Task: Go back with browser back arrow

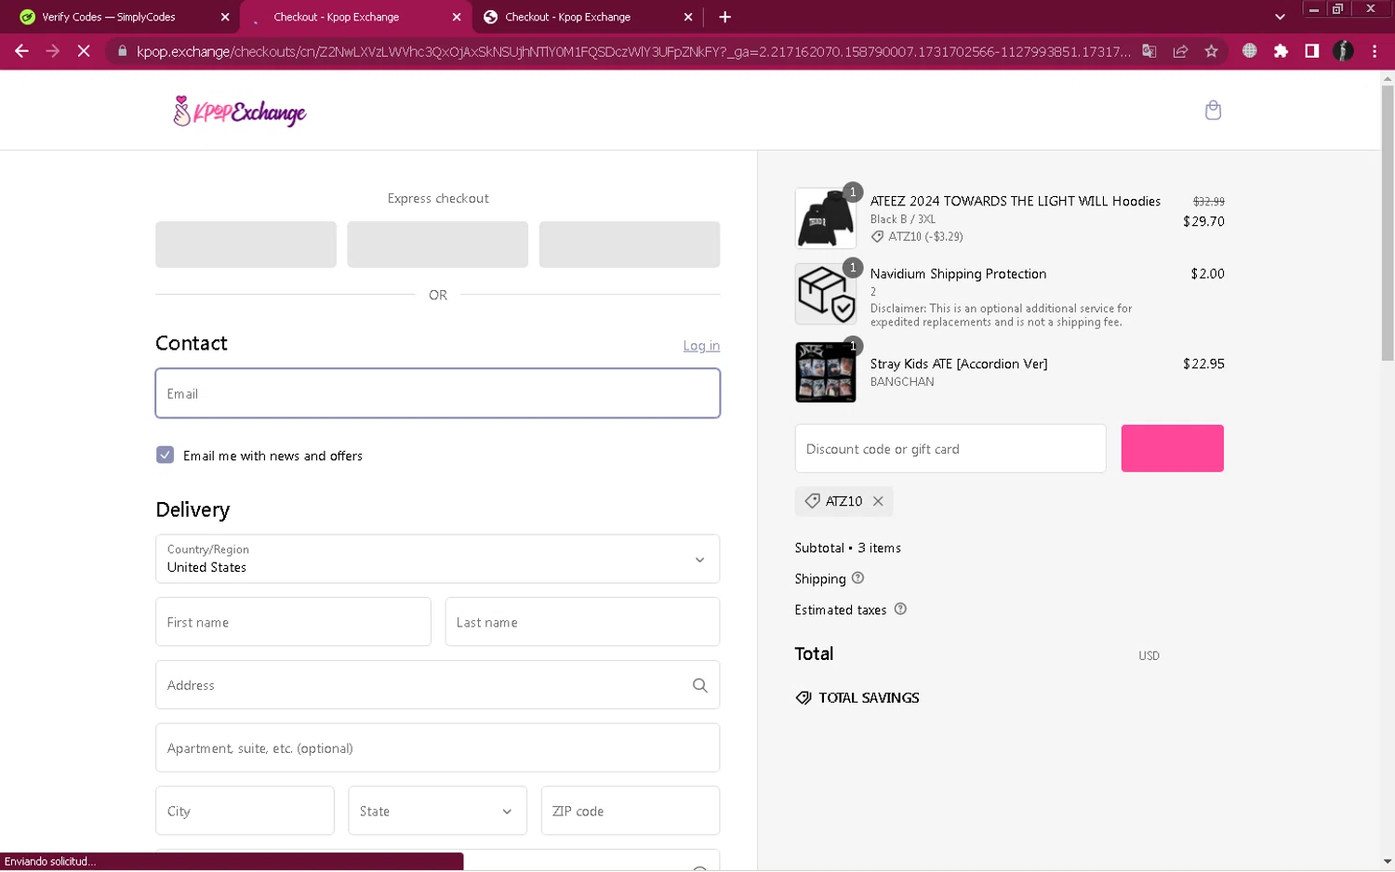Action: tap(21, 51)
